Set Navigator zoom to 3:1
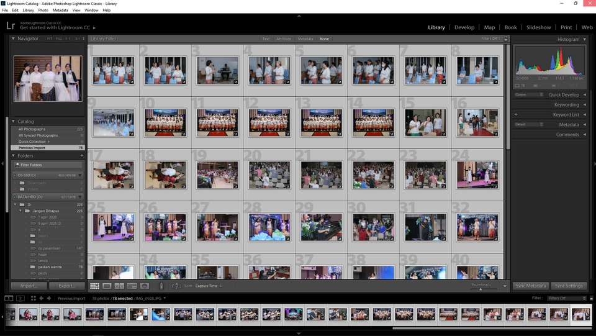The height and width of the screenshot is (336, 596). pos(78,39)
